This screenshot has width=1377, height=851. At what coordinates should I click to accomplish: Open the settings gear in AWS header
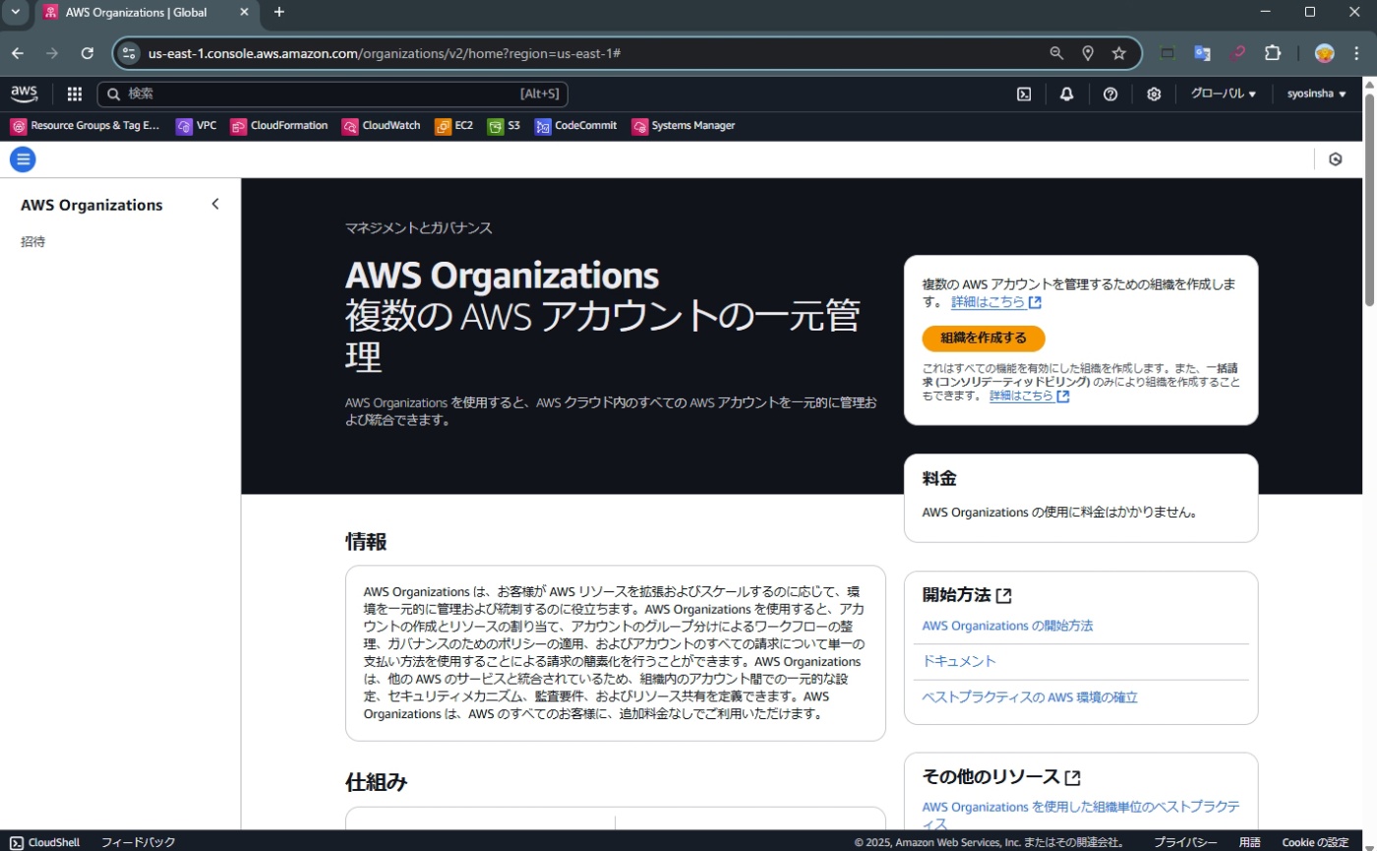[1154, 94]
